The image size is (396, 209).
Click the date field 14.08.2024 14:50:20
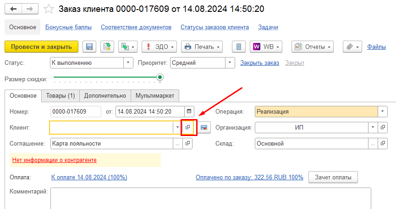(150, 111)
